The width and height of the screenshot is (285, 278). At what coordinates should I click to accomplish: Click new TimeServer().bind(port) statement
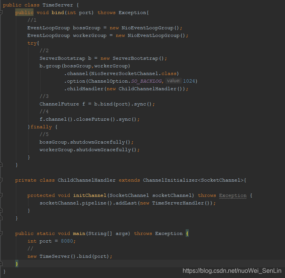point(70,257)
